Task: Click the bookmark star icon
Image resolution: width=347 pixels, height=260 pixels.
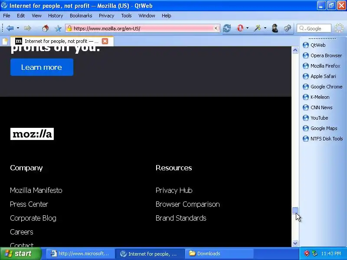Action: point(58,28)
